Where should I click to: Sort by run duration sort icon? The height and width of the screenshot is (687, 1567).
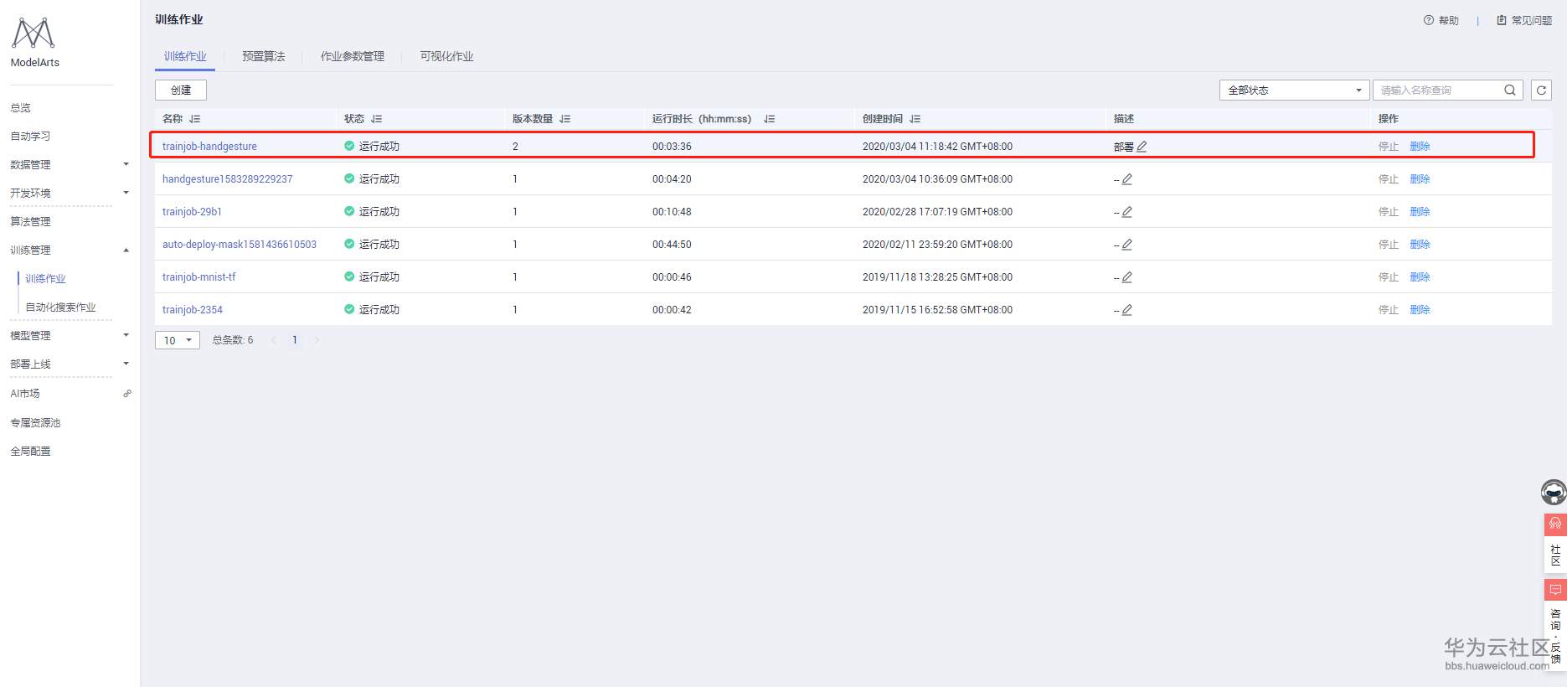(x=770, y=119)
